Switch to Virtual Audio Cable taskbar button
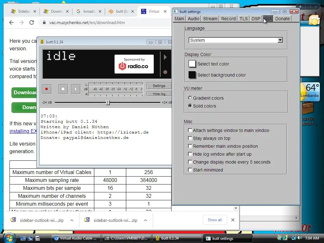 (76, 238)
